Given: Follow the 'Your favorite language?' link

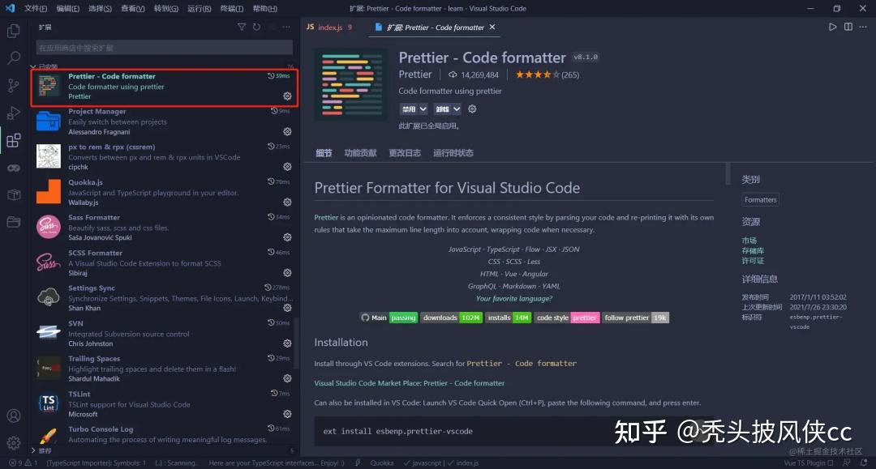Looking at the screenshot, I should point(514,298).
